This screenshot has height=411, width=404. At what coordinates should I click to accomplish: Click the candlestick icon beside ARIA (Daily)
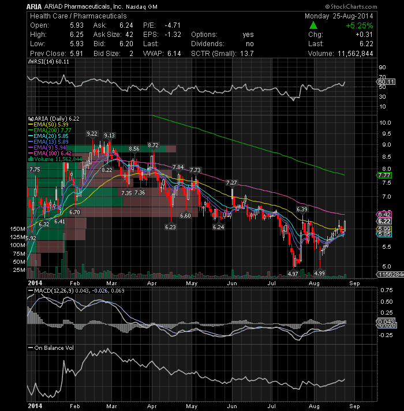pyautogui.click(x=31, y=119)
